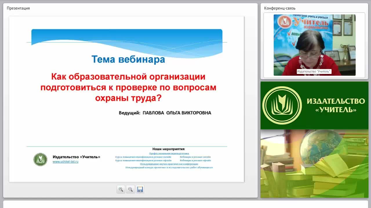Click the presenter name ПАВЛОВА ОЛЬГА ВИКТОРОВНА

pyautogui.click(x=177, y=113)
